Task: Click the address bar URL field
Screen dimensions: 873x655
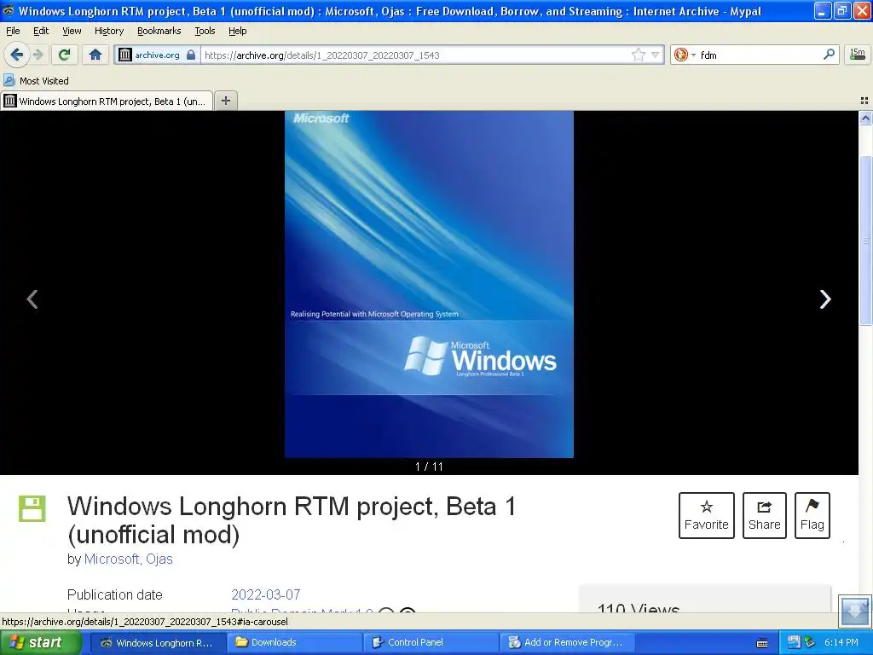Action: tap(415, 55)
